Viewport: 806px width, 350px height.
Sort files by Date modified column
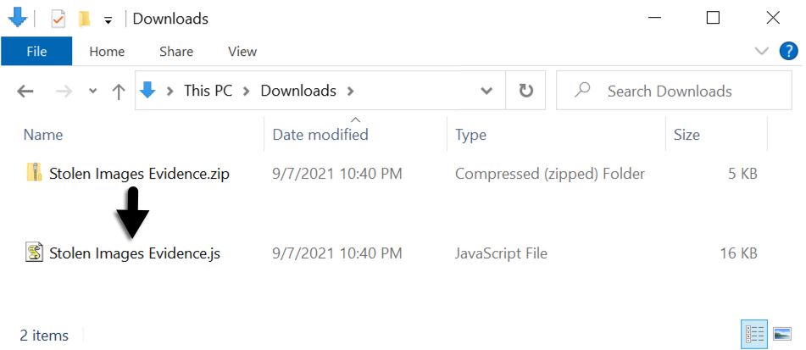pyautogui.click(x=320, y=134)
